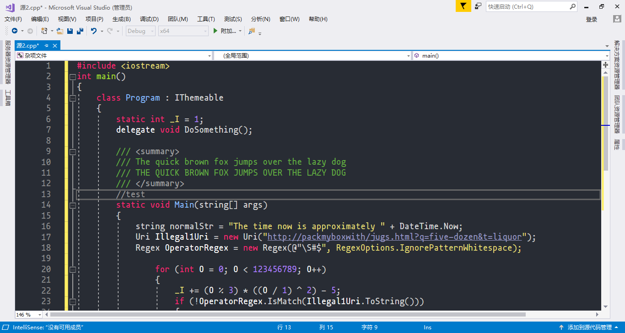
Task: Collapse the class Program code block
Action: (72, 98)
